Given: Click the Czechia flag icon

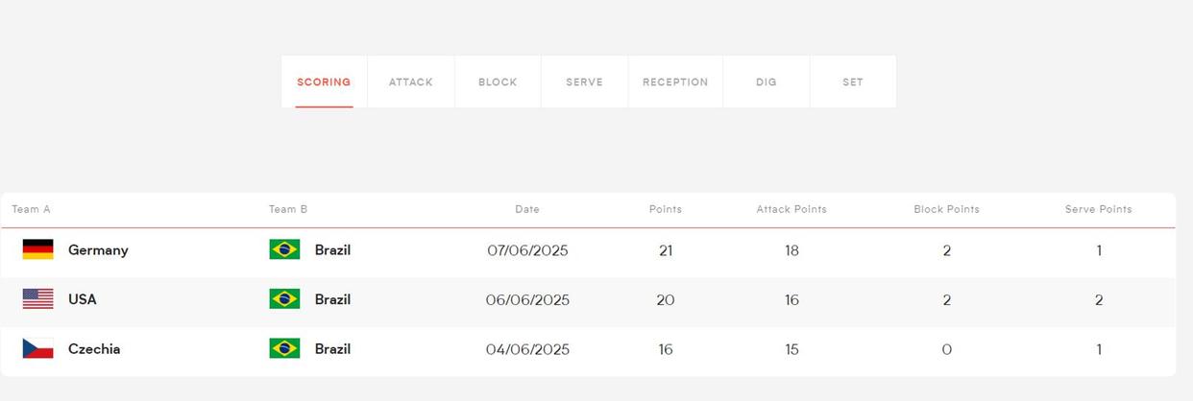Looking at the screenshot, I should point(37,349).
